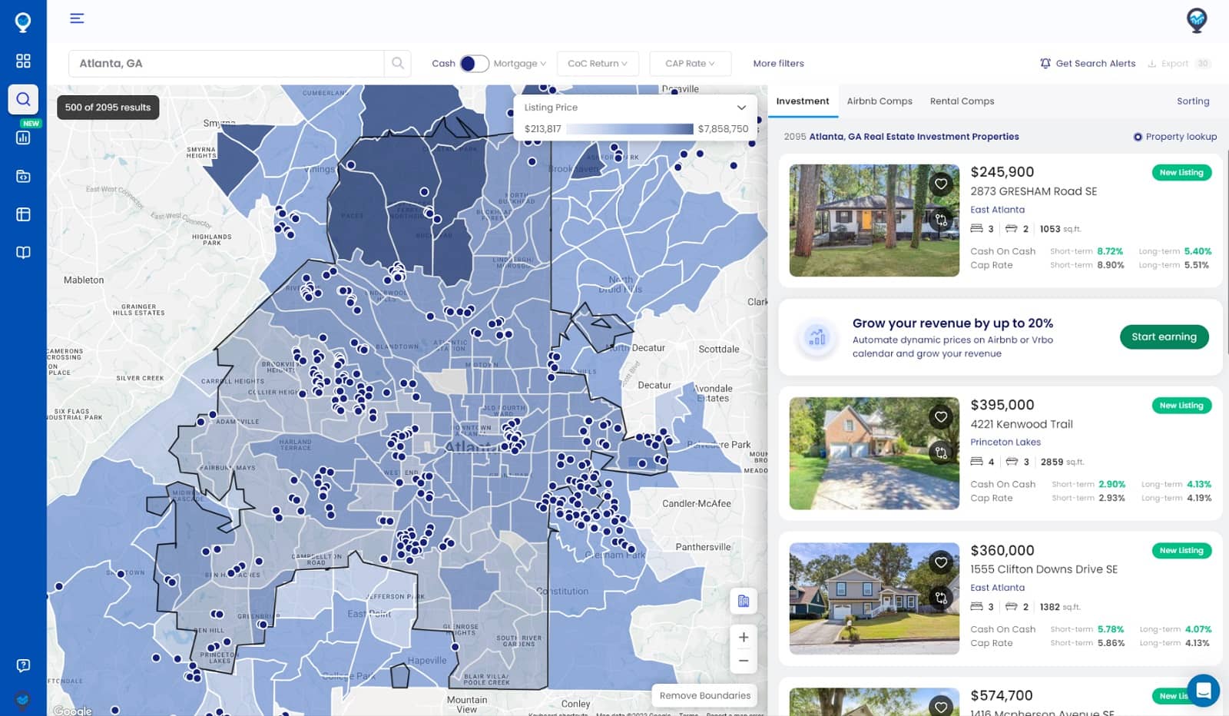The height and width of the screenshot is (716, 1229).
Task: Open the CAP Rate filter dropdown
Action: tap(690, 64)
